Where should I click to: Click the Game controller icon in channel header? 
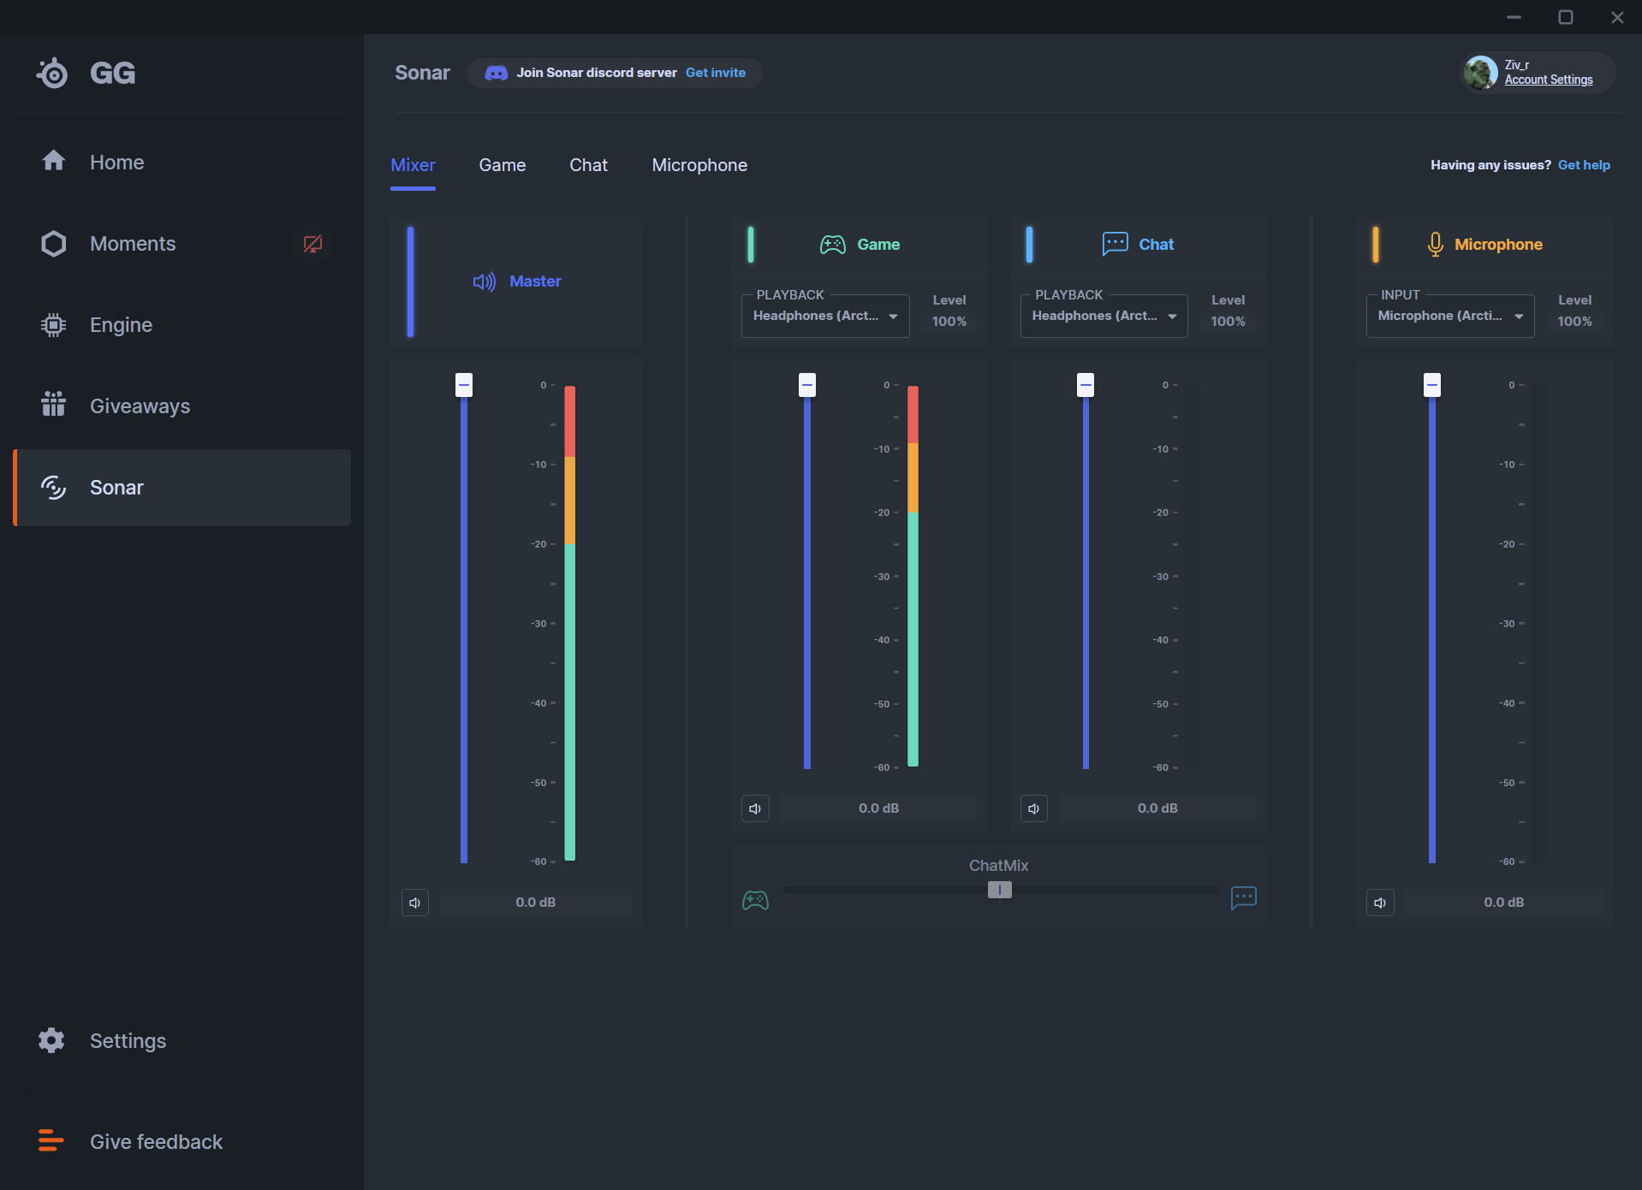[833, 245]
